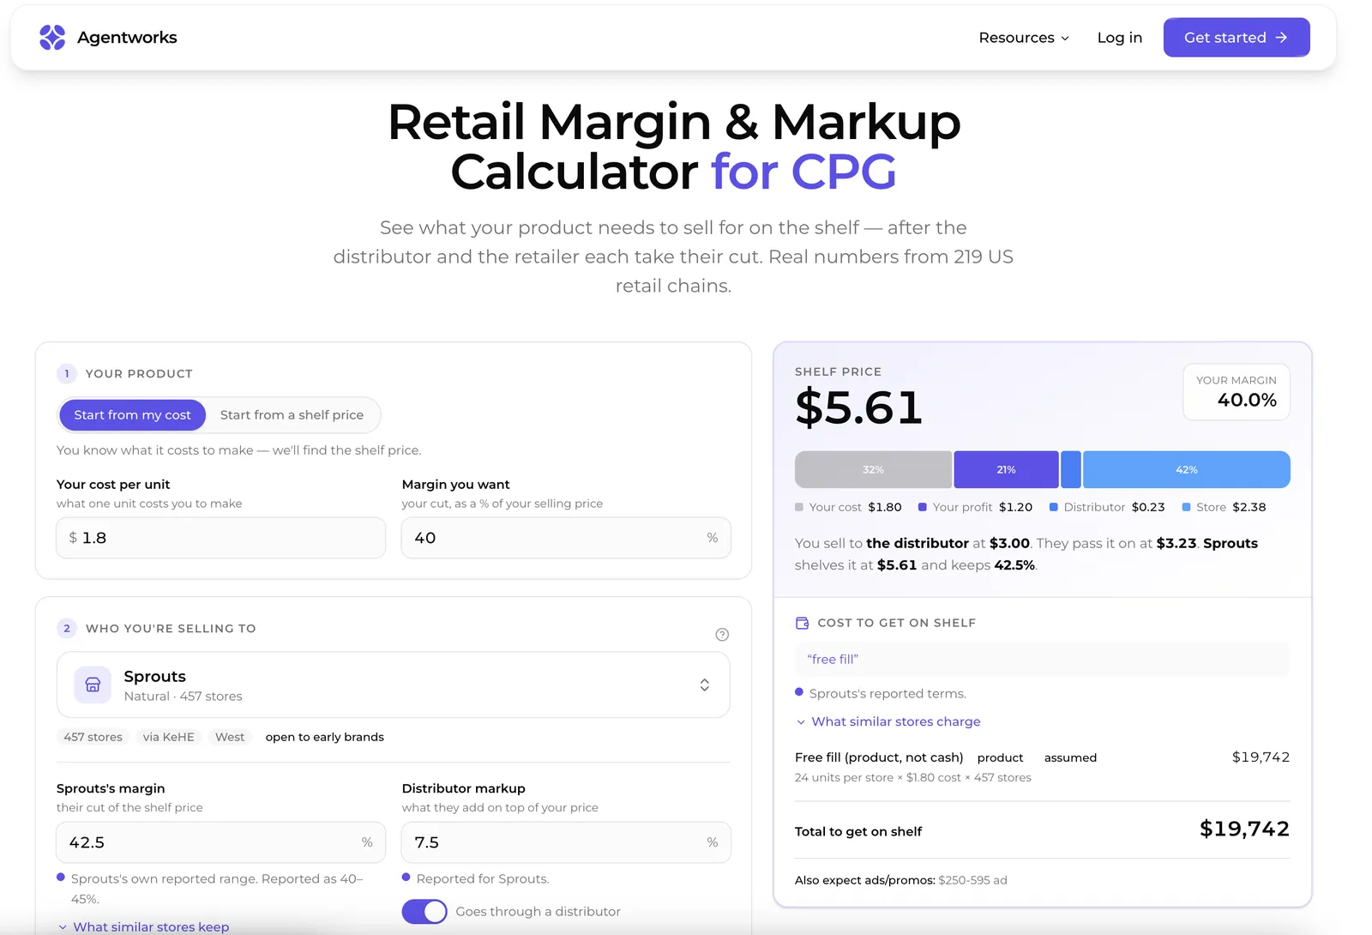The height and width of the screenshot is (935, 1372).
Task: Click the Log in link
Action: click(1120, 38)
